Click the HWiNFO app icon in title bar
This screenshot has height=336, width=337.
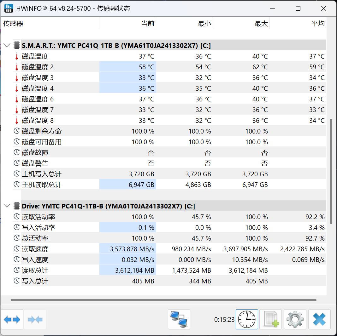click(x=9, y=8)
